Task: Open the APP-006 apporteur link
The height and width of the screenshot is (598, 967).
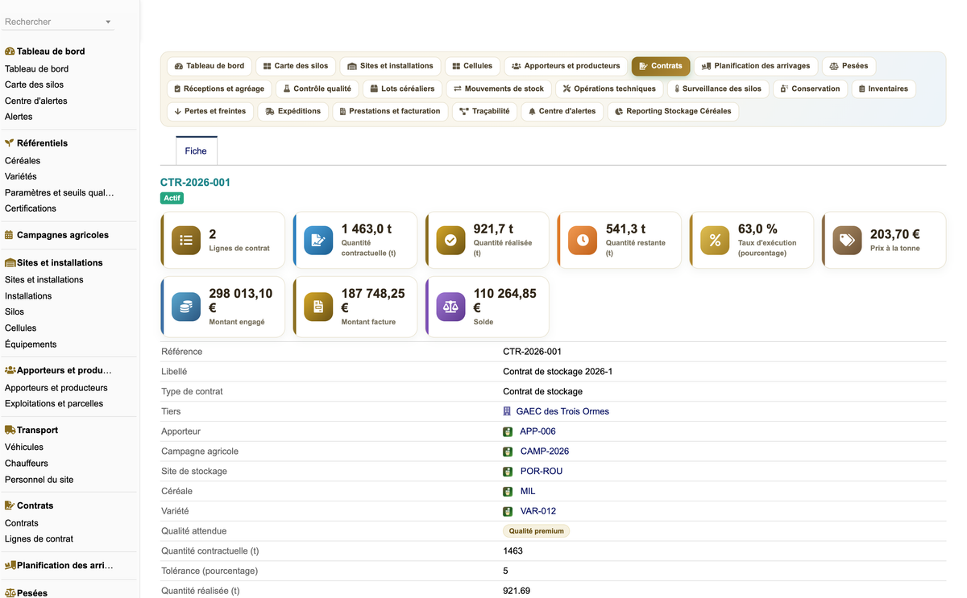Action: 537,431
